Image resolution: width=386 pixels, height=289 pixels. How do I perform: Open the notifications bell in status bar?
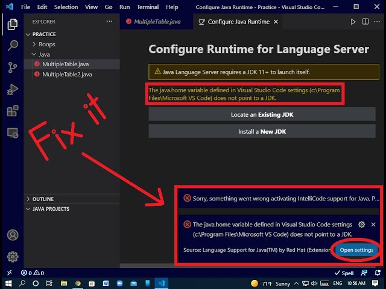point(378,273)
